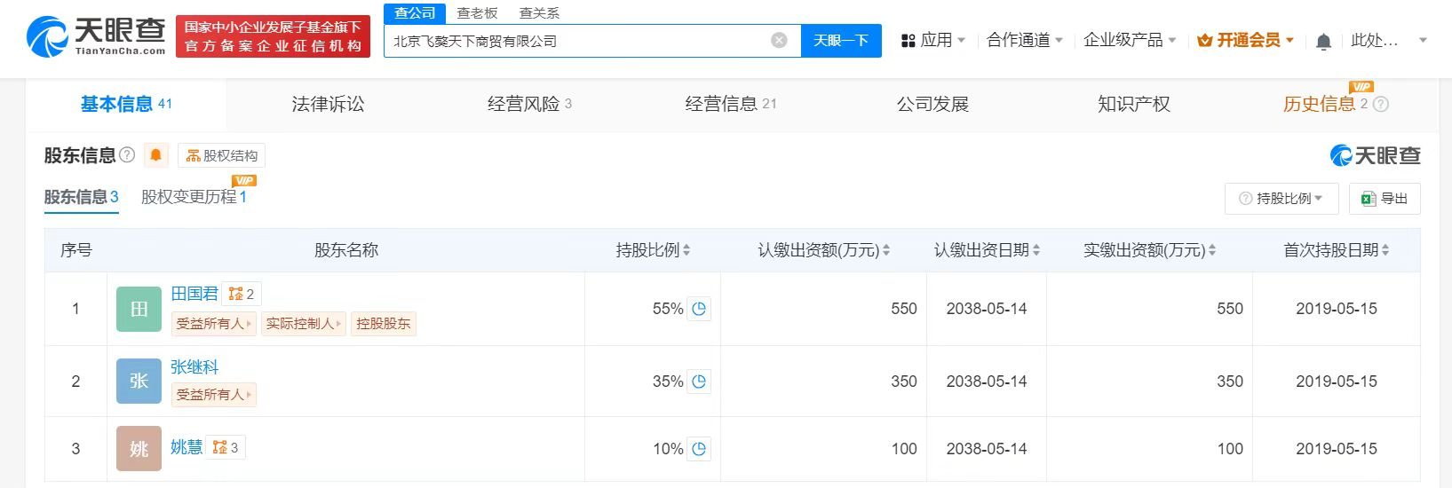The image size is (1452, 488).
Task: Open the 公司发展 tab
Action: point(932,104)
